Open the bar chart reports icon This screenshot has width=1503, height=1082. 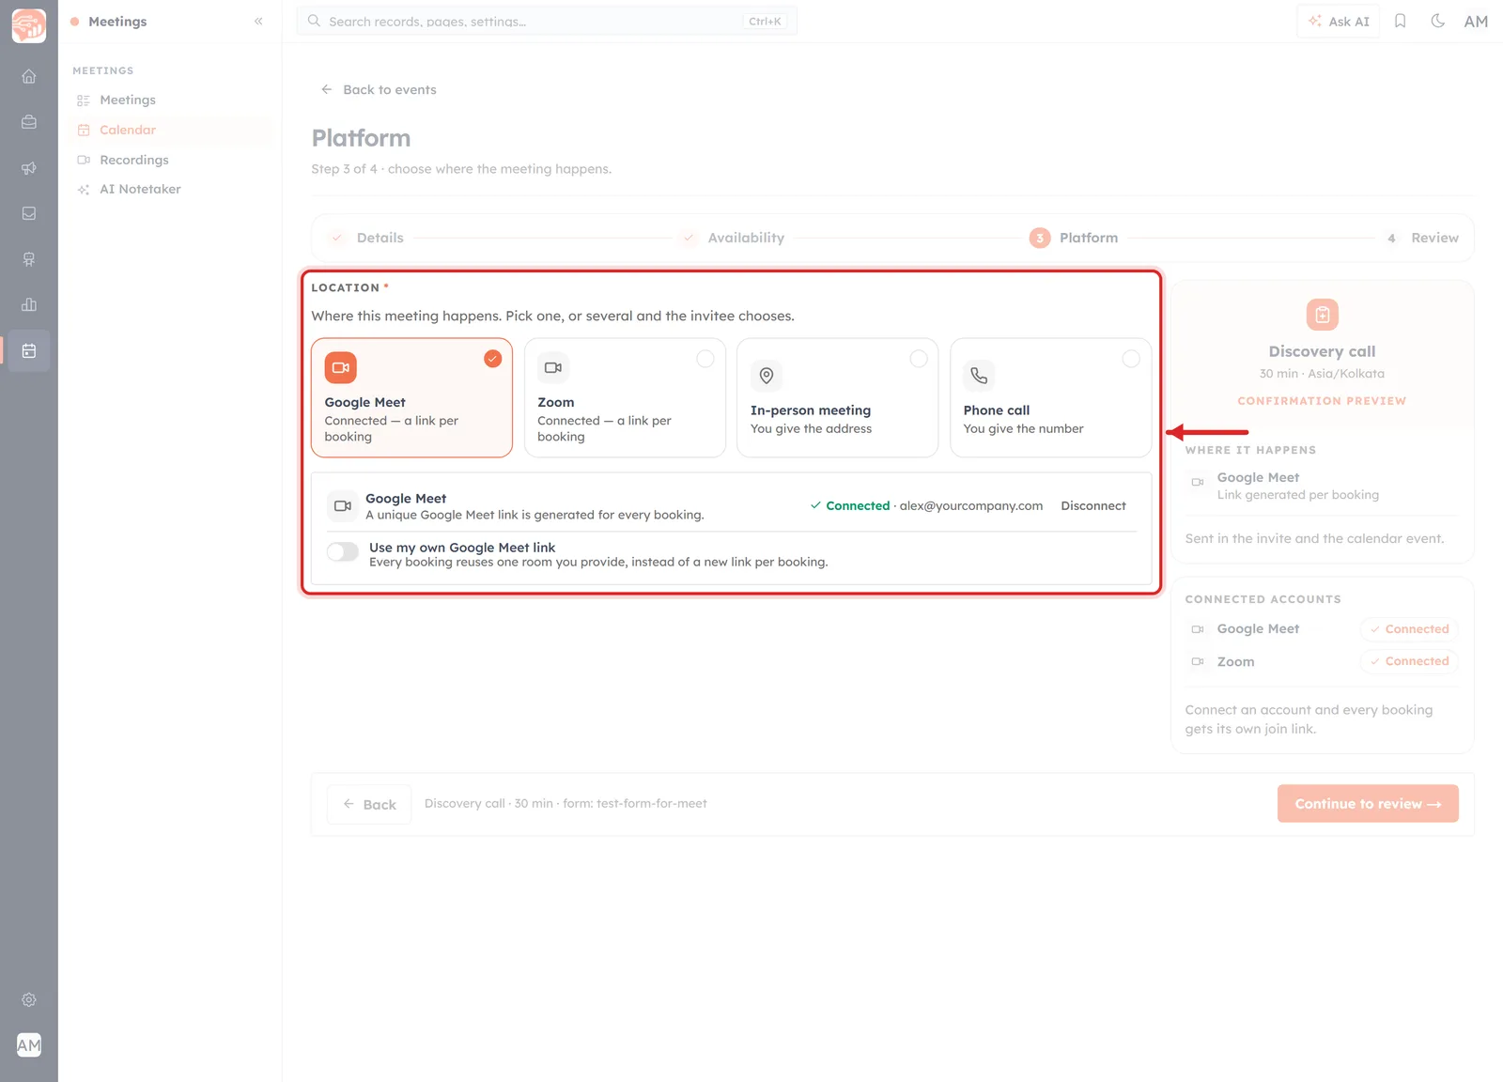pyautogui.click(x=29, y=304)
